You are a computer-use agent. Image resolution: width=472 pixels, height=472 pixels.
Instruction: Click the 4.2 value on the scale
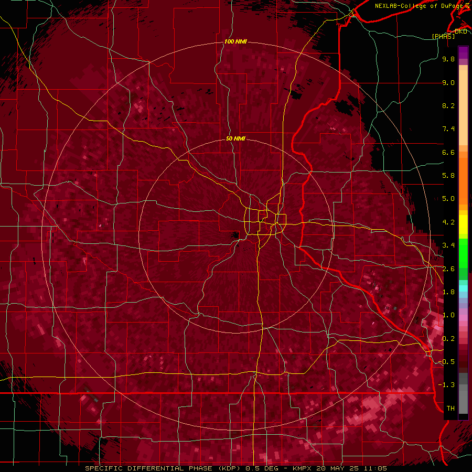448,222
